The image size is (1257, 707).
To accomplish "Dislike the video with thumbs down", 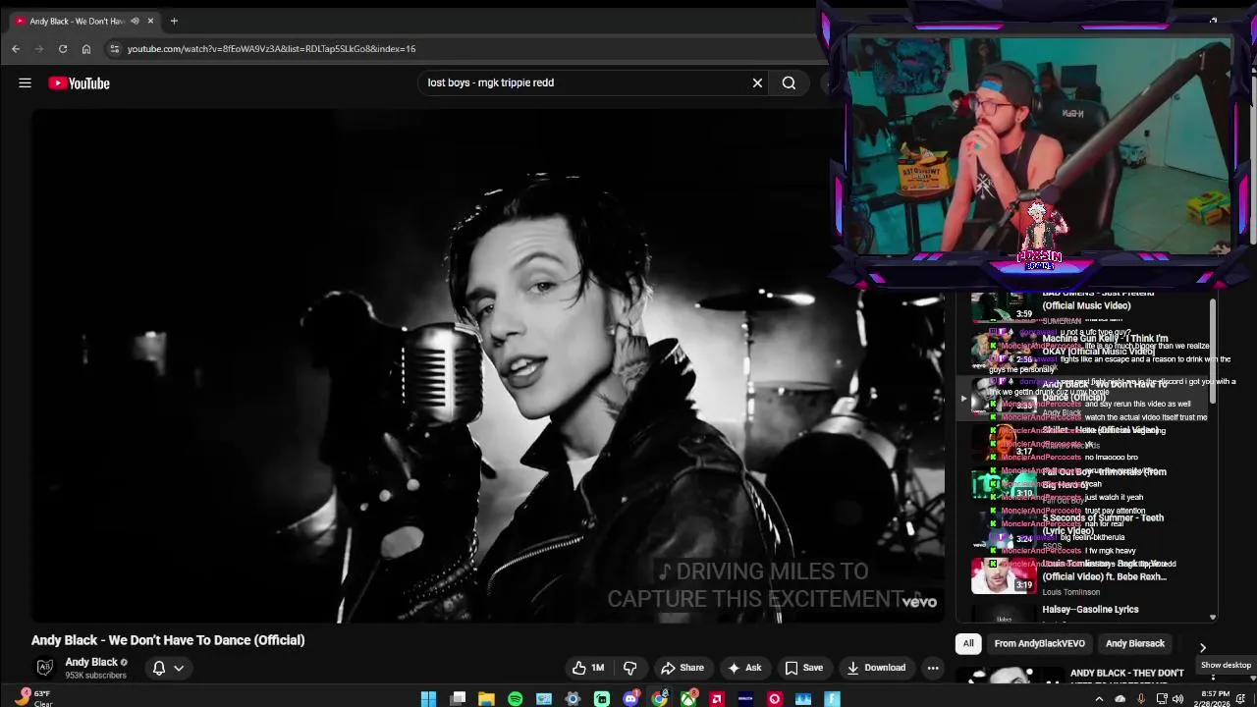I will click(629, 668).
